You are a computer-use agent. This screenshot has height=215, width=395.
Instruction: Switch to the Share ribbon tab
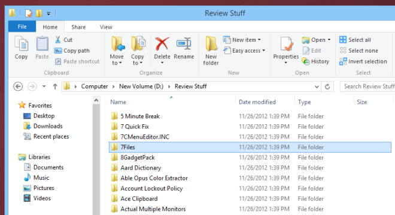click(78, 27)
